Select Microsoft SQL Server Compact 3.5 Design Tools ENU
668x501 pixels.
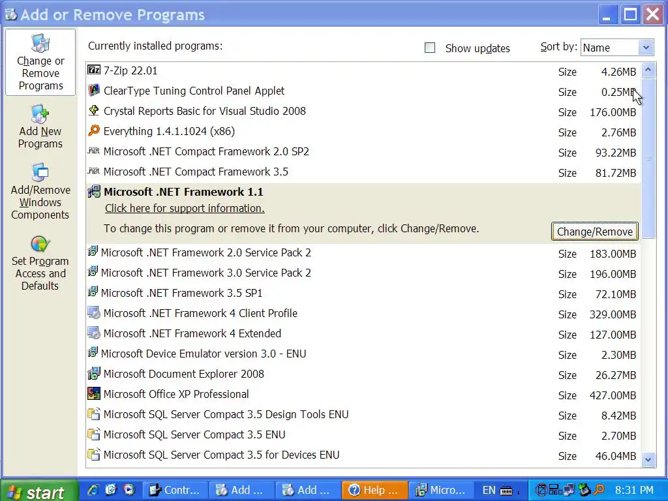(363, 414)
